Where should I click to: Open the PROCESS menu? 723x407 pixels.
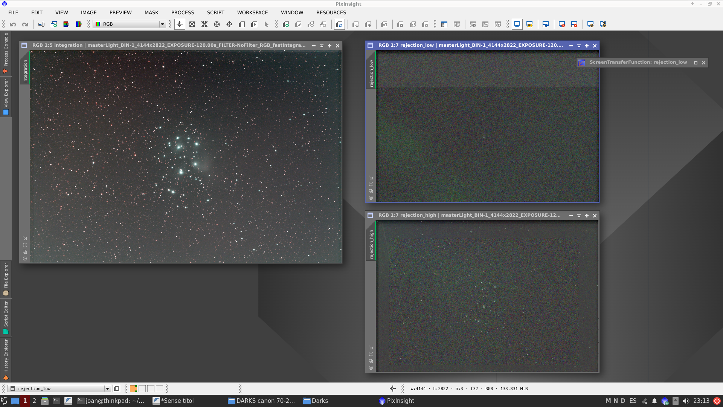point(182,12)
